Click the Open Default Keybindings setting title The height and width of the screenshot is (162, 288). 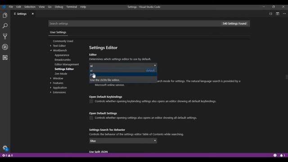point(106,97)
